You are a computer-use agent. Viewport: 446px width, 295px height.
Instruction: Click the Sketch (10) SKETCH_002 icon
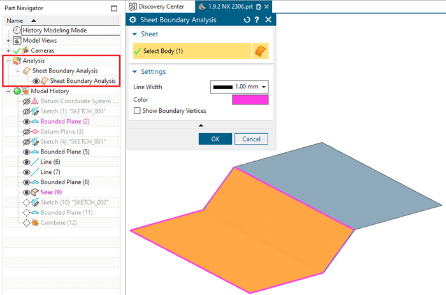pyautogui.click(x=35, y=203)
